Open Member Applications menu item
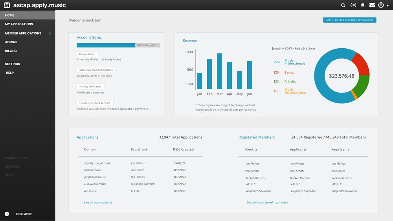Image resolution: width=393 pixels, height=221 pixels. pos(23,33)
